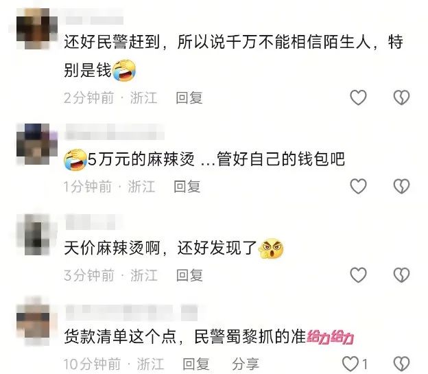This screenshot has height=374, width=428.
Task: Share the 货款清单 comment via 分享
Action: click(x=246, y=364)
